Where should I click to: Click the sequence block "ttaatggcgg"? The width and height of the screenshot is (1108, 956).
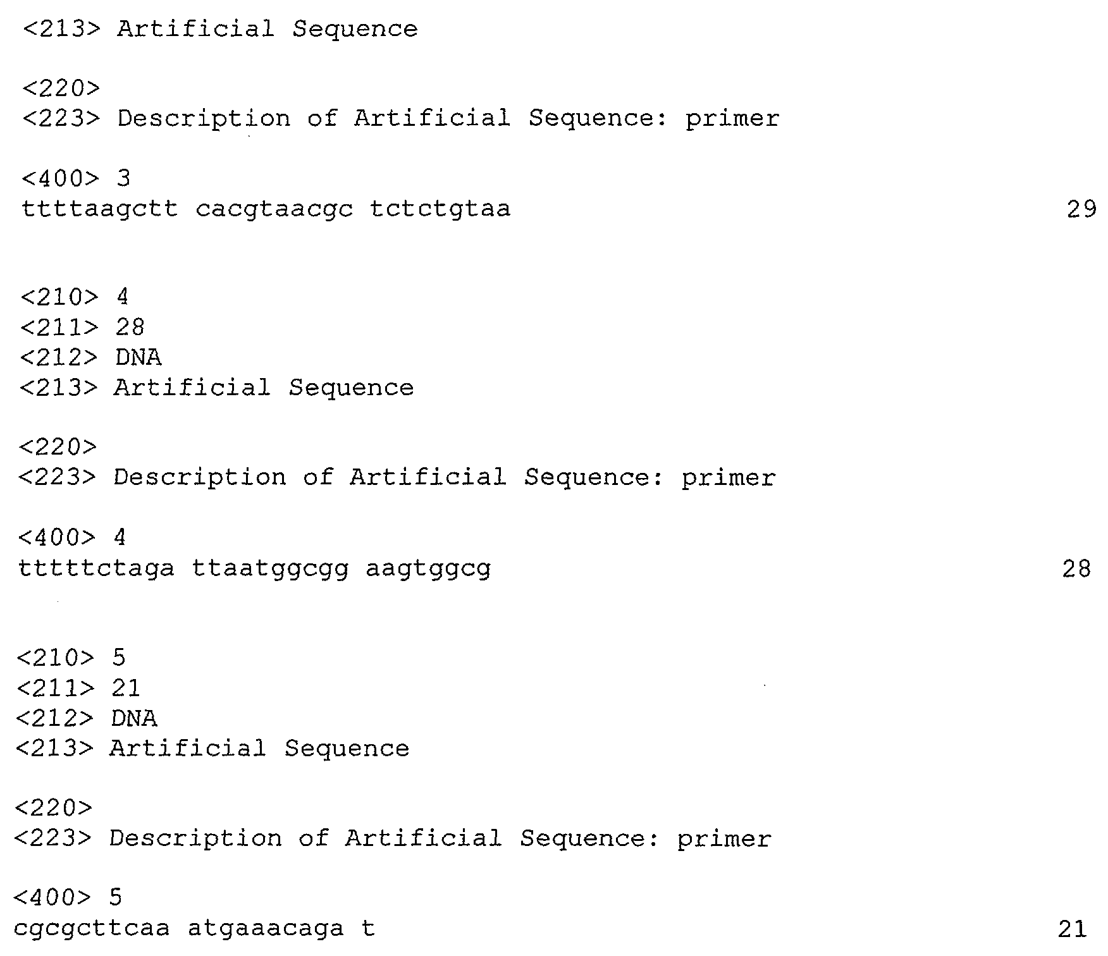[x=270, y=569]
